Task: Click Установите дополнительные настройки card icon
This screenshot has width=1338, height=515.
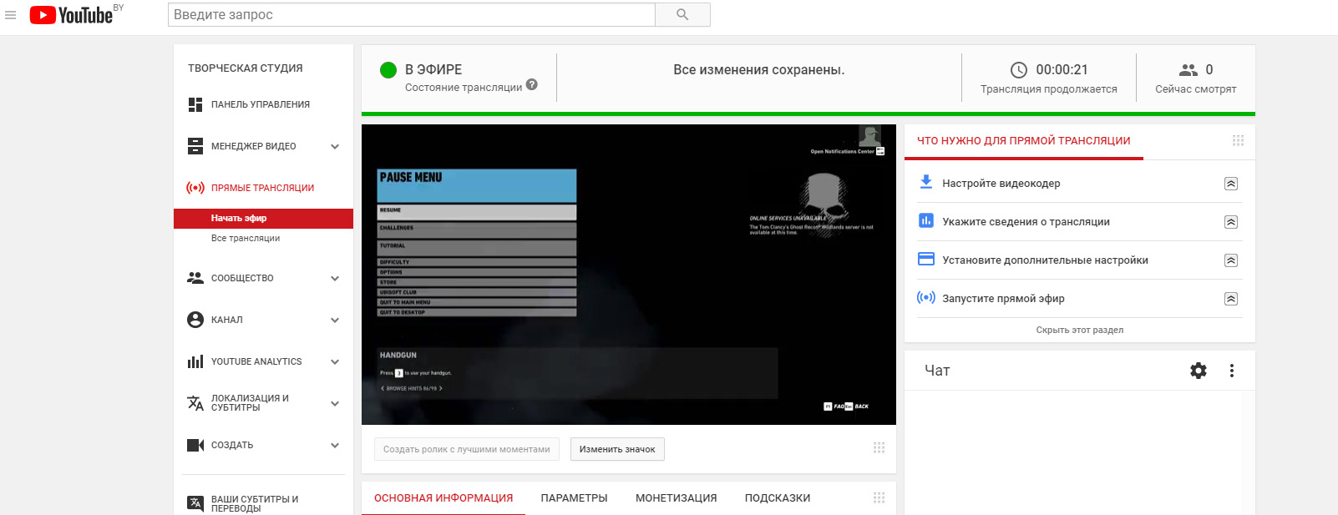Action: (926, 259)
